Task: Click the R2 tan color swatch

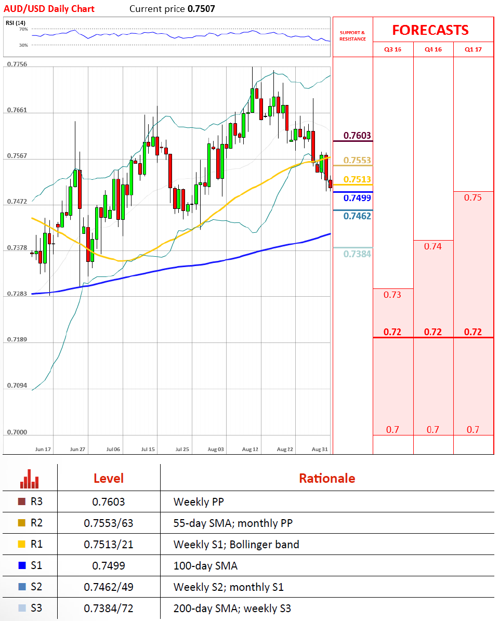Action: click(x=21, y=523)
